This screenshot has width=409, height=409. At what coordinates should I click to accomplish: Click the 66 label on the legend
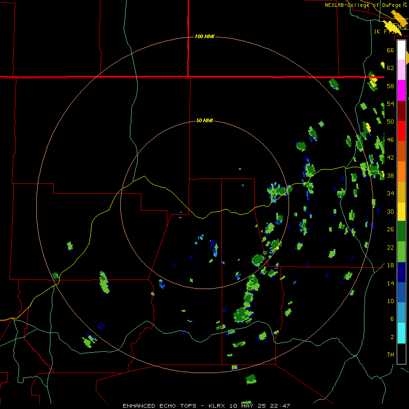coord(390,50)
